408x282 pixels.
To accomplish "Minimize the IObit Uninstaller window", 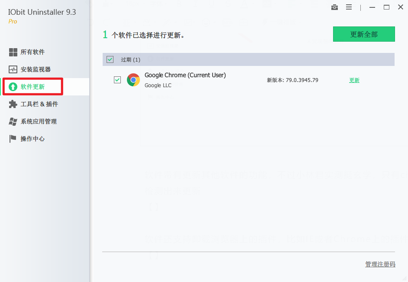I will [x=372, y=7].
